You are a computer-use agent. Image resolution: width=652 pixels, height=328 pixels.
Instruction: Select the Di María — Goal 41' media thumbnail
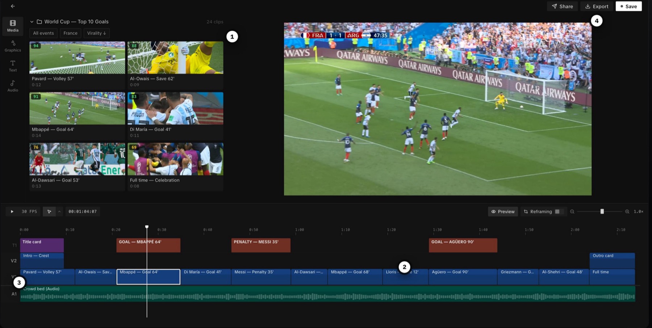coord(175,108)
